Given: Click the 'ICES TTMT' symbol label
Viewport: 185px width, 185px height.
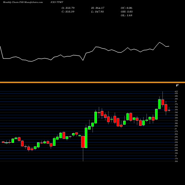Looking at the screenshot, I should coord(57,2).
